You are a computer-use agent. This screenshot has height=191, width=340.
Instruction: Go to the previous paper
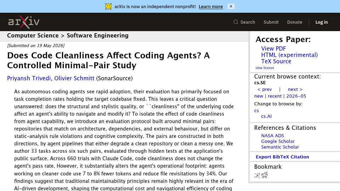point(265,89)
